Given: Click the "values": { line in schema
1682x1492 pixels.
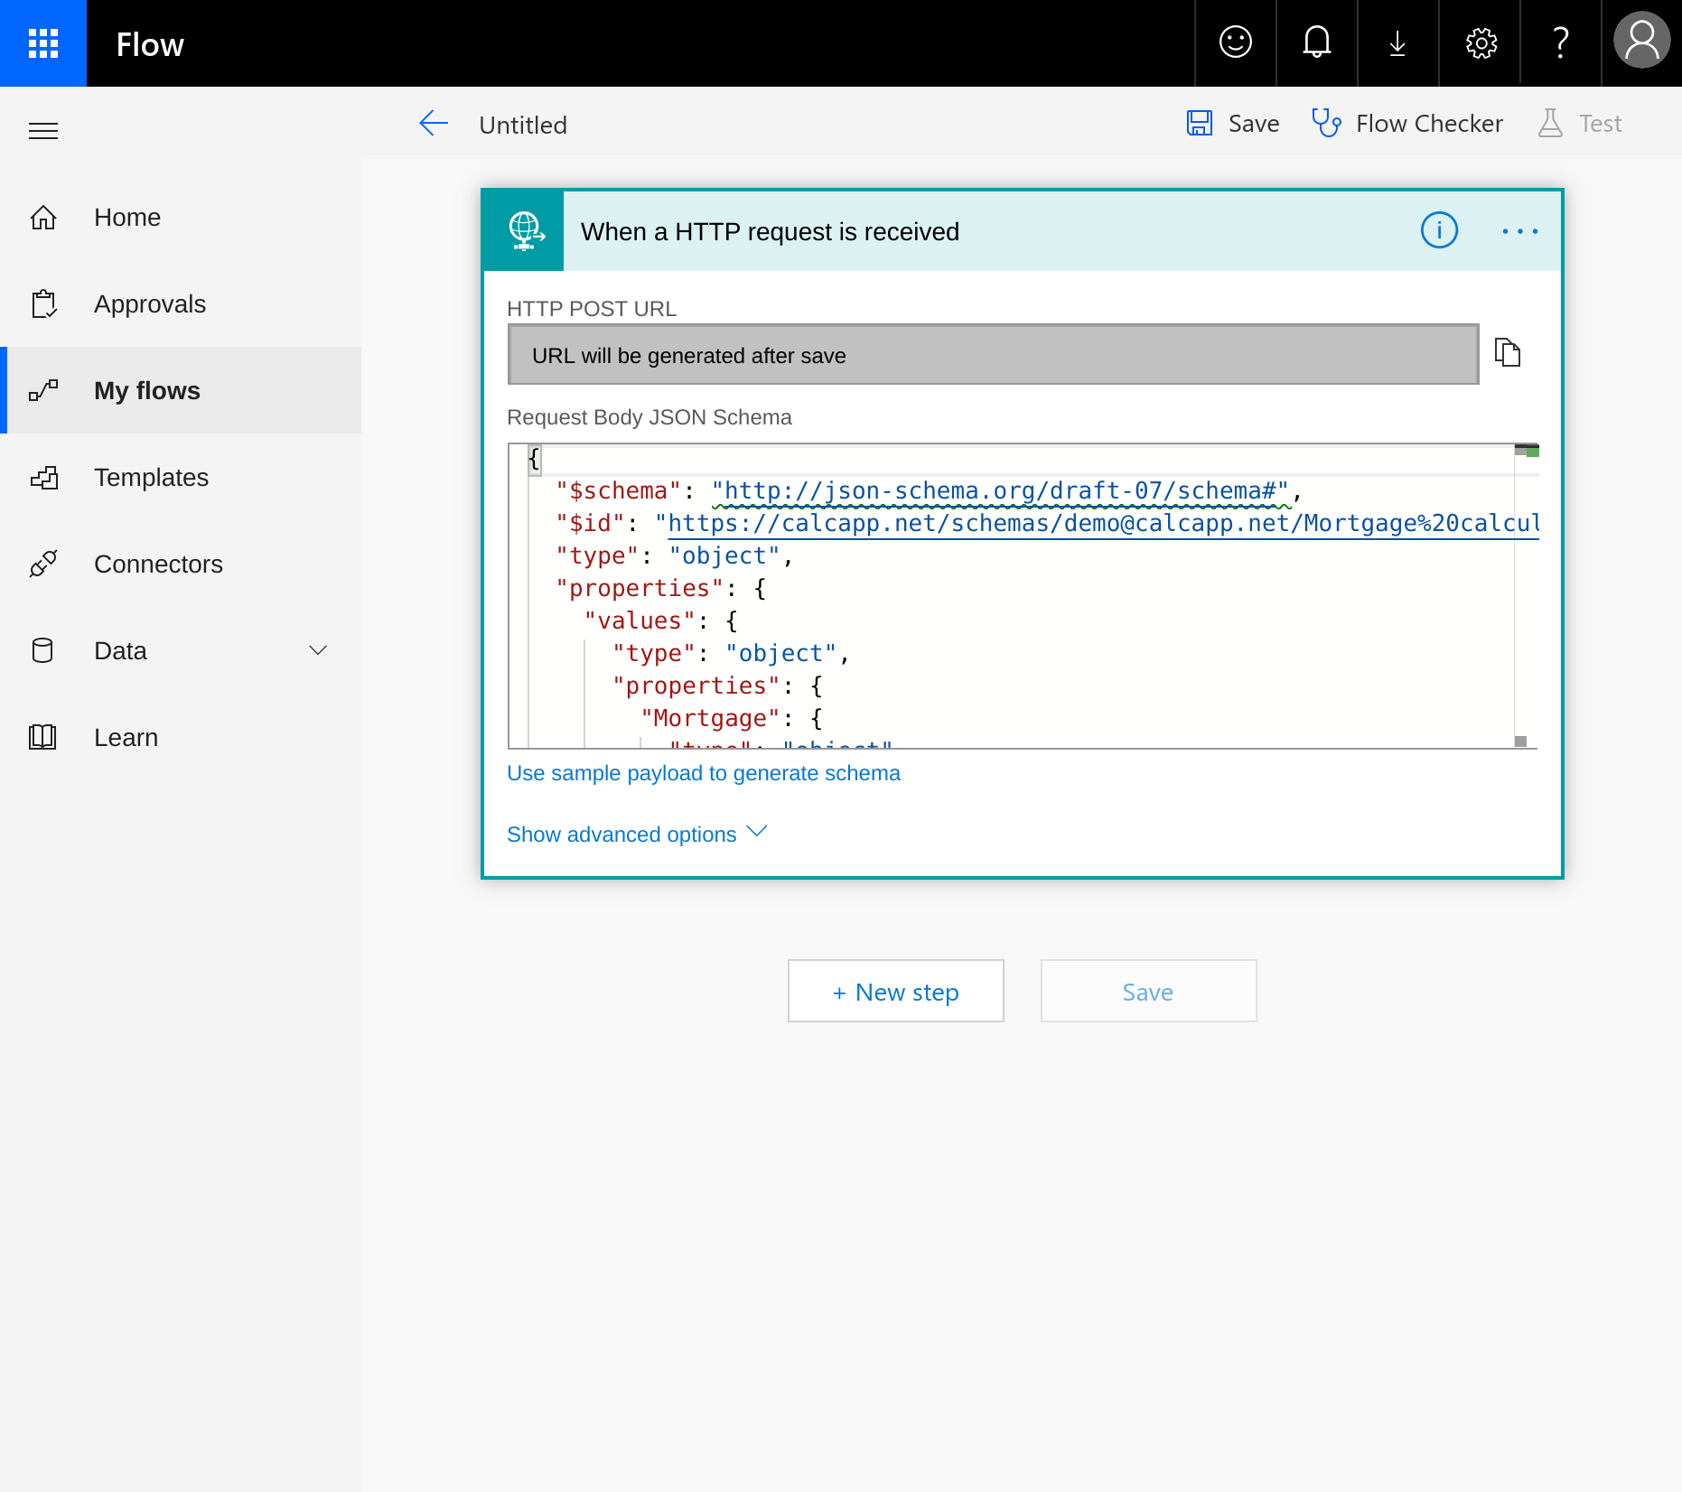Looking at the screenshot, I should [661, 620].
